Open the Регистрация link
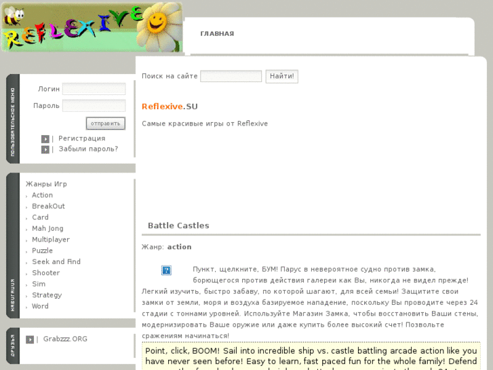This screenshot has width=493, height=370. click(x=82, y=138)
